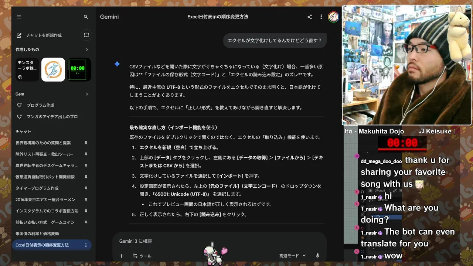Unpin the 世界観構築のための質問と提案 chat

(86, 143)
